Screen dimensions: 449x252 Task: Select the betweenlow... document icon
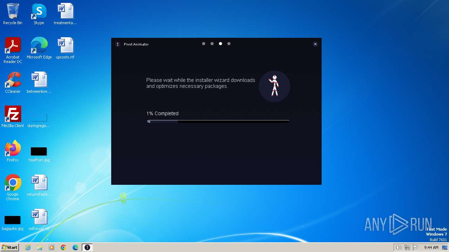tap(39, 83)
